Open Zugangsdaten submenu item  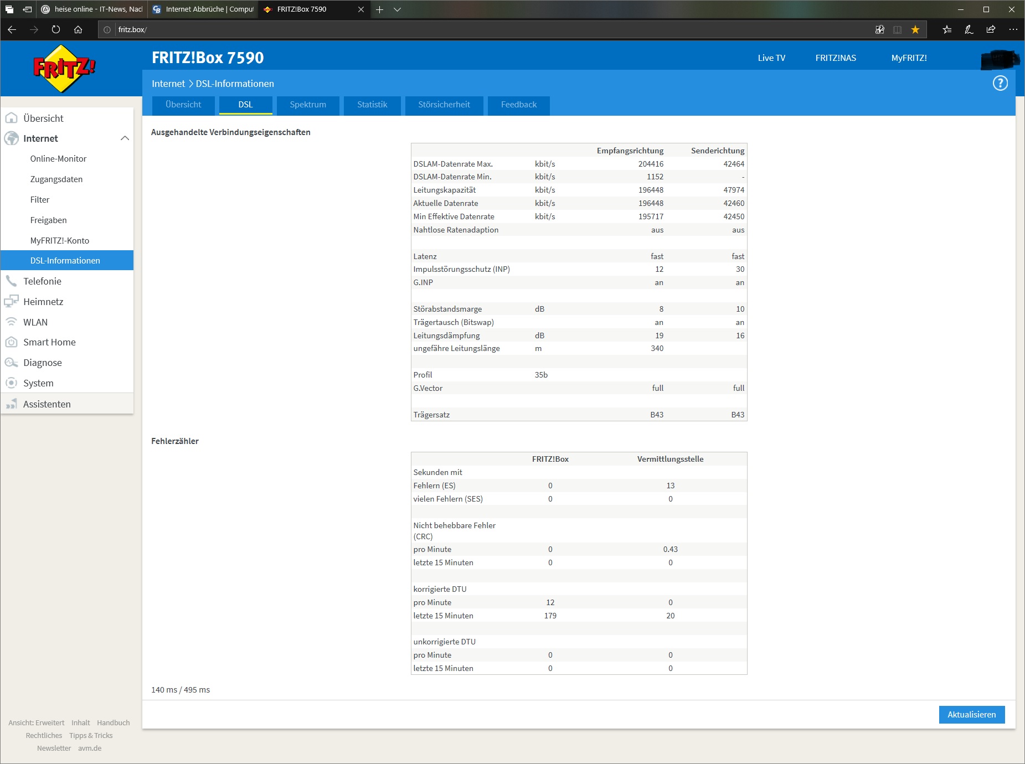(x=56, y=179)
